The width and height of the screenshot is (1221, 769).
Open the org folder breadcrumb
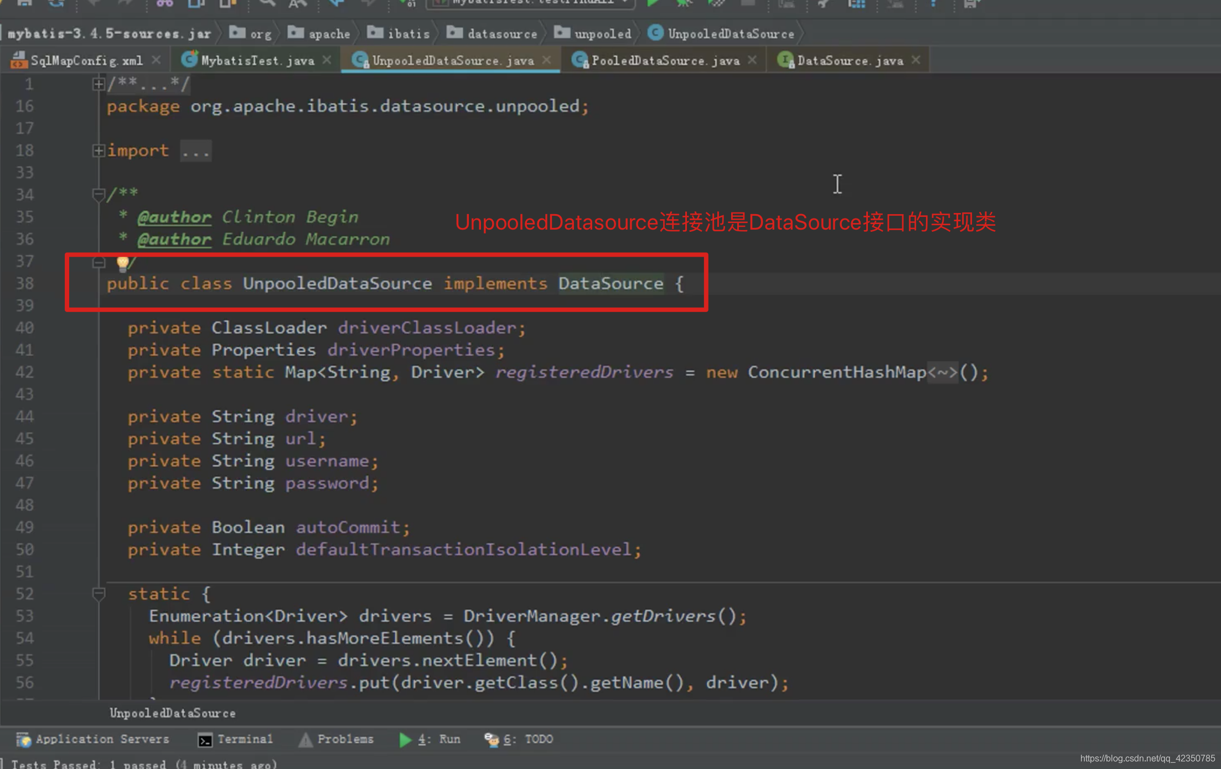(251, 34)
